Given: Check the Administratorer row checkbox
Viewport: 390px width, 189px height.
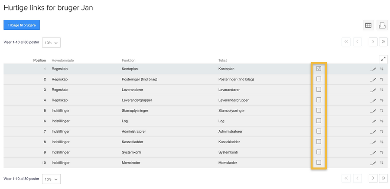Looking at the screenshot, I should 318,131.
